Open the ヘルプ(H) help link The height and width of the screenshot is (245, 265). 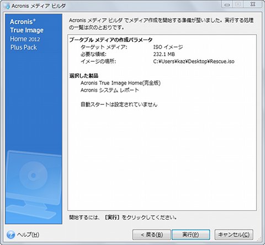pos(28,235)
